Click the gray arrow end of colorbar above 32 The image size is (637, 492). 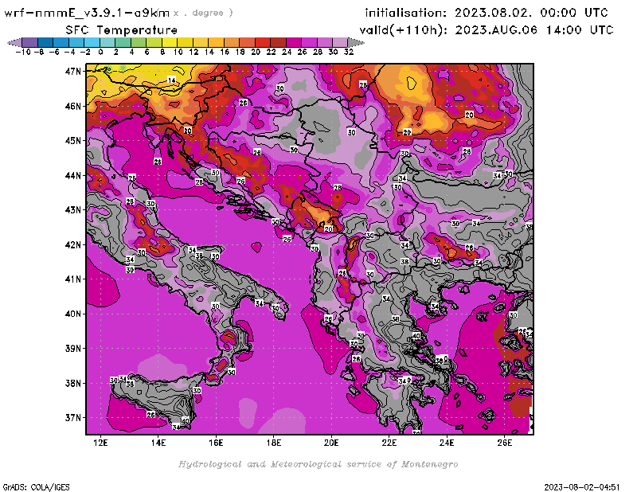click(x=356, y=42)
